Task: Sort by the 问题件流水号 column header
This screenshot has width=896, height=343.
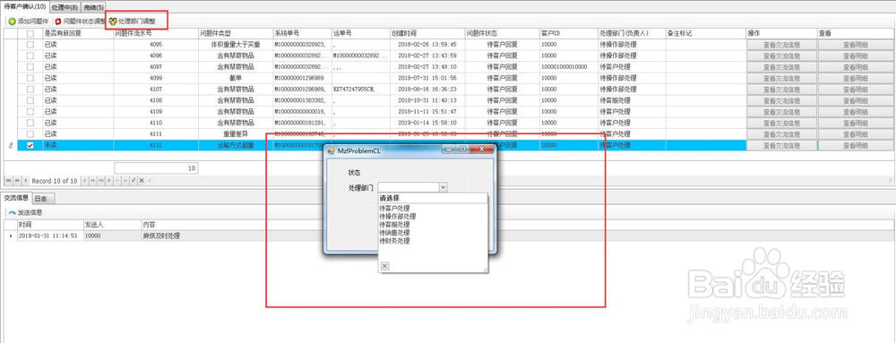Action: pyautogui.click(x=155, y=34)
